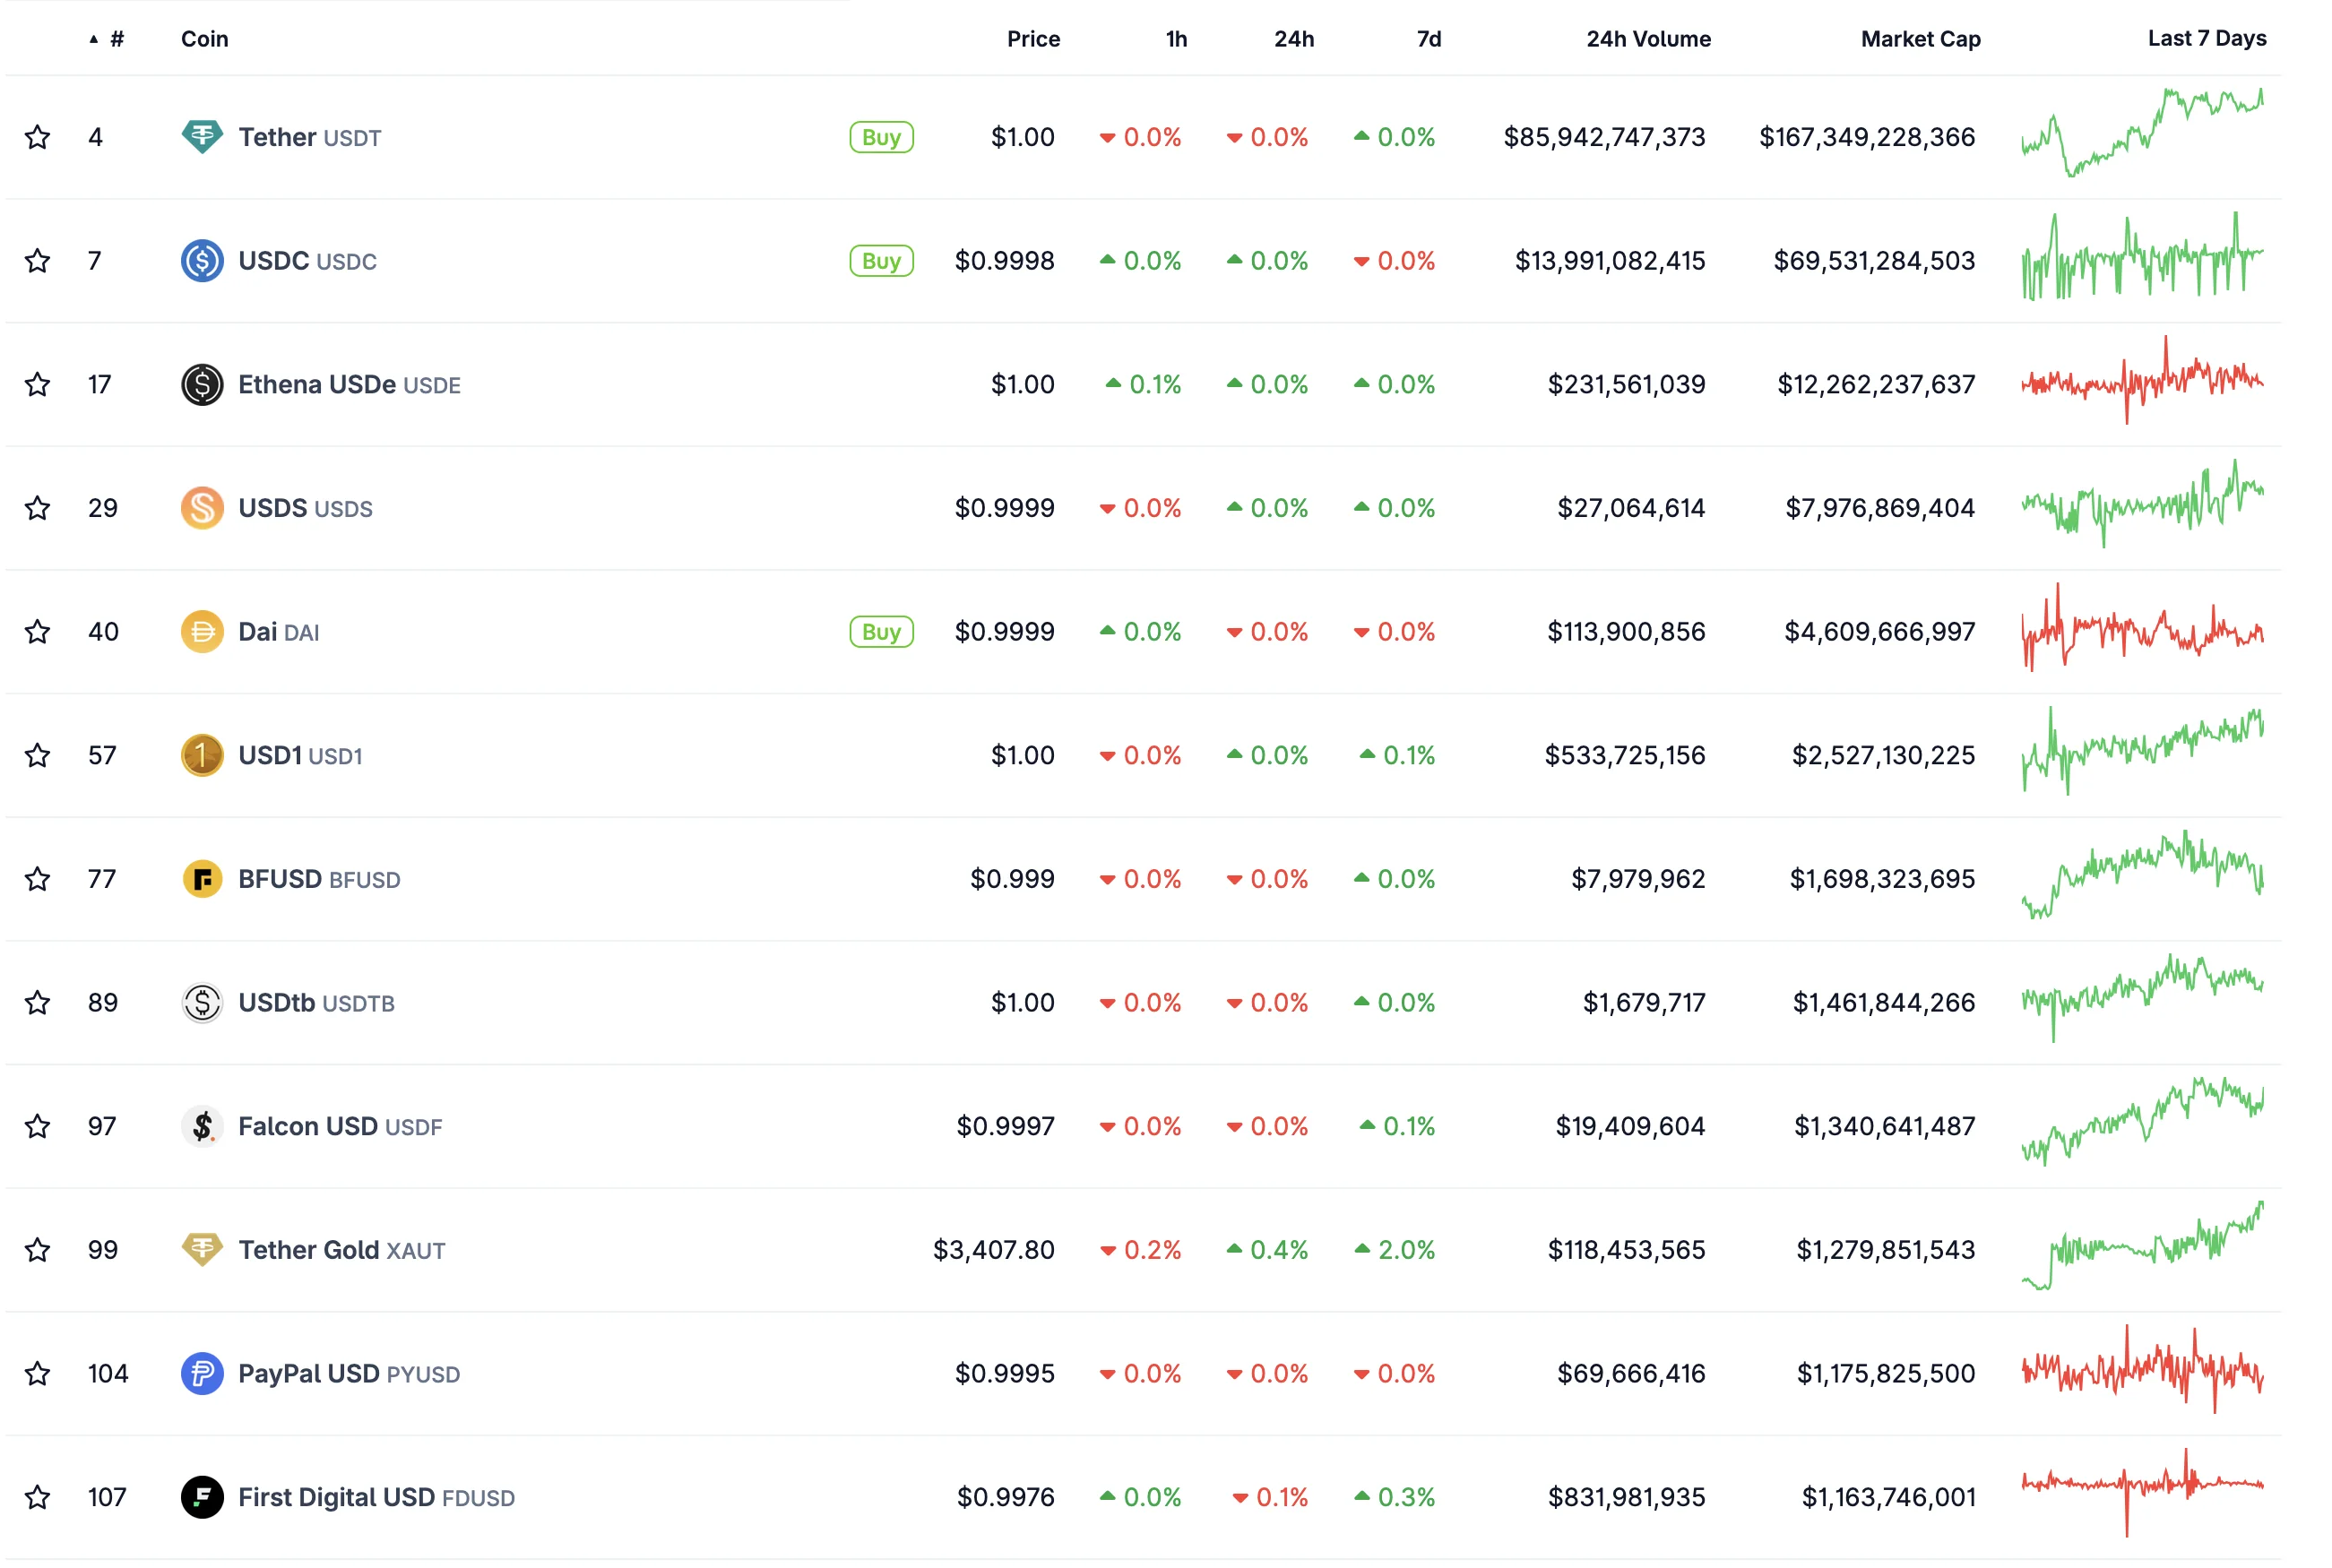Click the BFUSD coin logo
The height and width of the screenshot is (1568, 2332).
(x=203, y=878)
